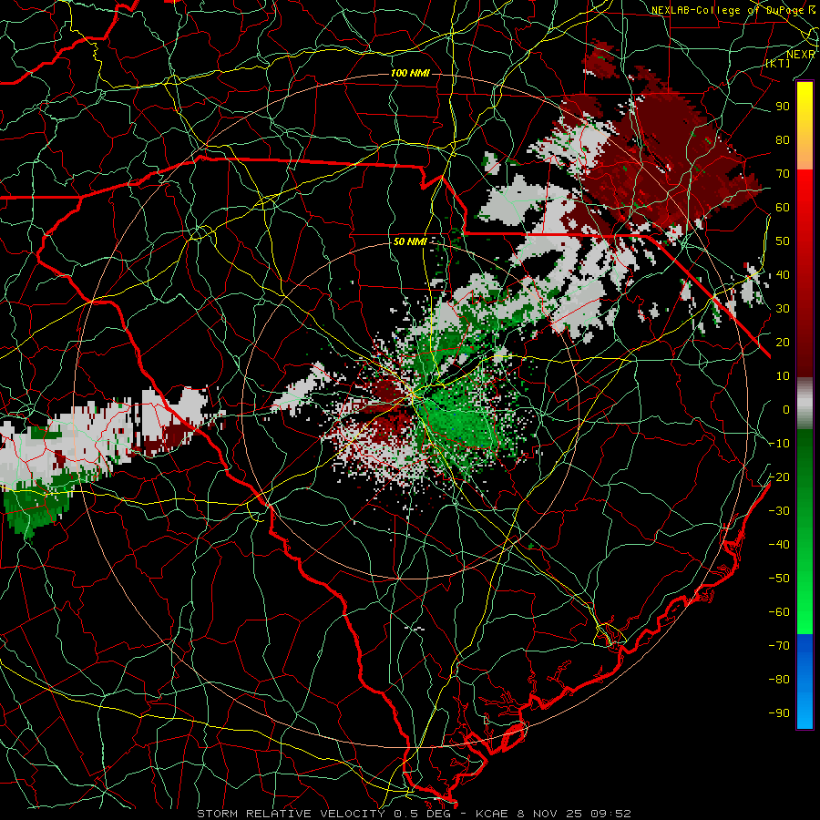The width and height of the screenshot is (820, 820).
Task: Click the -20 value on velocity scale
Action: tap(779, 477)
